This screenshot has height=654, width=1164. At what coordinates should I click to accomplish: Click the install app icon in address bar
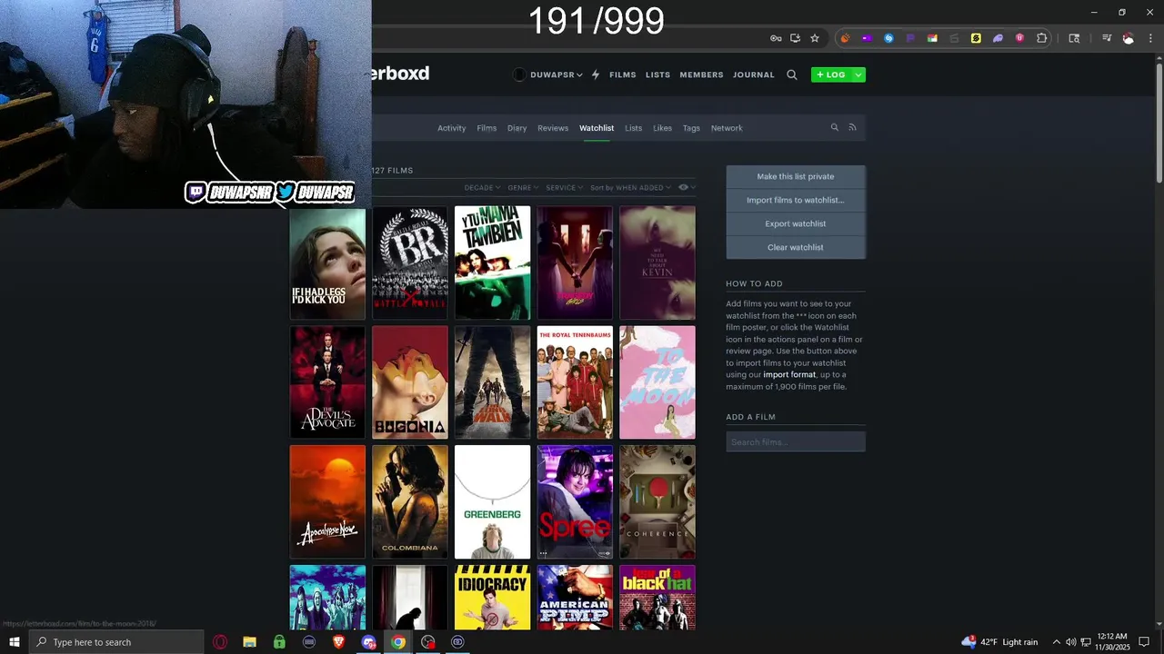796,38
